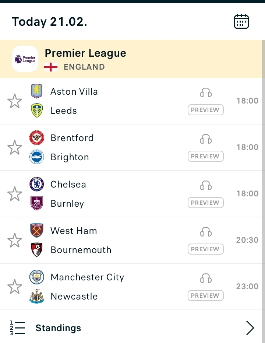The width and height of the screenshot is (265, 343).
Task: Click headphones audio icon for Aston Villa match
Action: click(x=206, y=92)
